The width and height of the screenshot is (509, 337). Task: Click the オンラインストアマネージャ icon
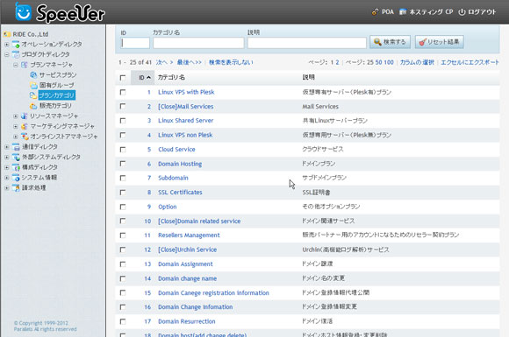tap(25, 137)
